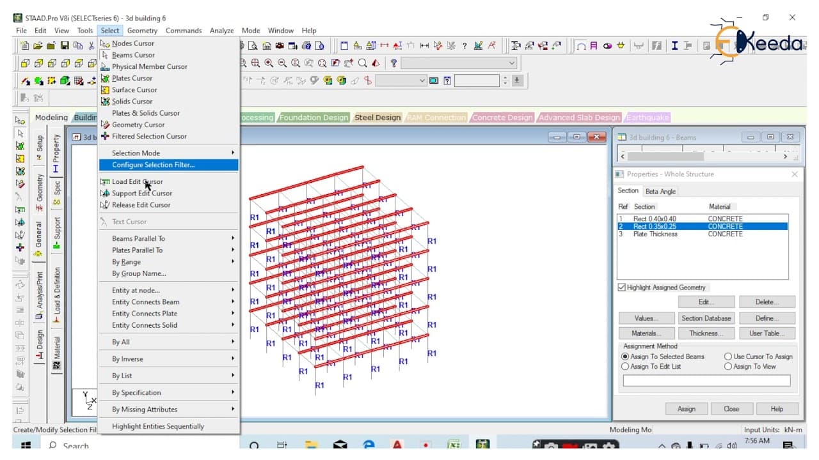Switch to the Concrete Design tab
The width and height of the screenshot is (819, 460).
click(x=502, y=118)
